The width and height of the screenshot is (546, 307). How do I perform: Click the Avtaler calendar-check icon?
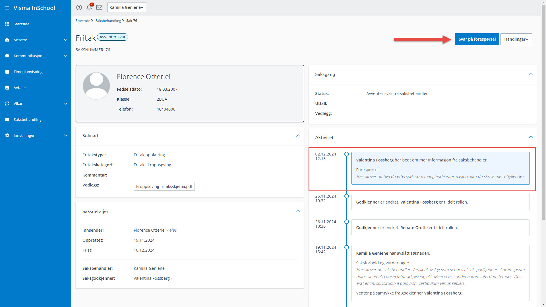click(7, 88)
